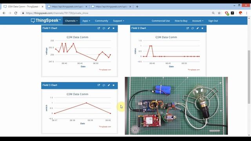Click the circuit board video overlay

click(176, 106)
